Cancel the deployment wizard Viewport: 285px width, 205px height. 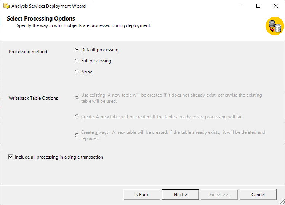coord(258,195)
